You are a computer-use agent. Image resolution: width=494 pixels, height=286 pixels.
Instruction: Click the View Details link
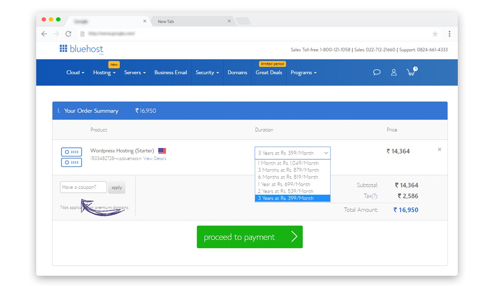pos(155,159)
